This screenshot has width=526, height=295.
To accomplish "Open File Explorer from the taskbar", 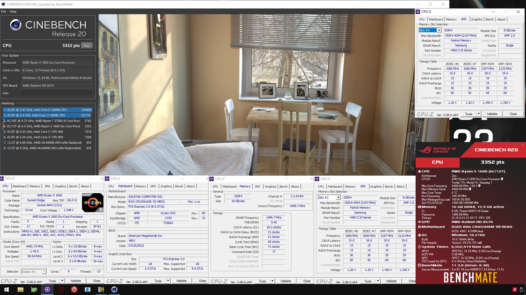I will [x=21, y=290].
